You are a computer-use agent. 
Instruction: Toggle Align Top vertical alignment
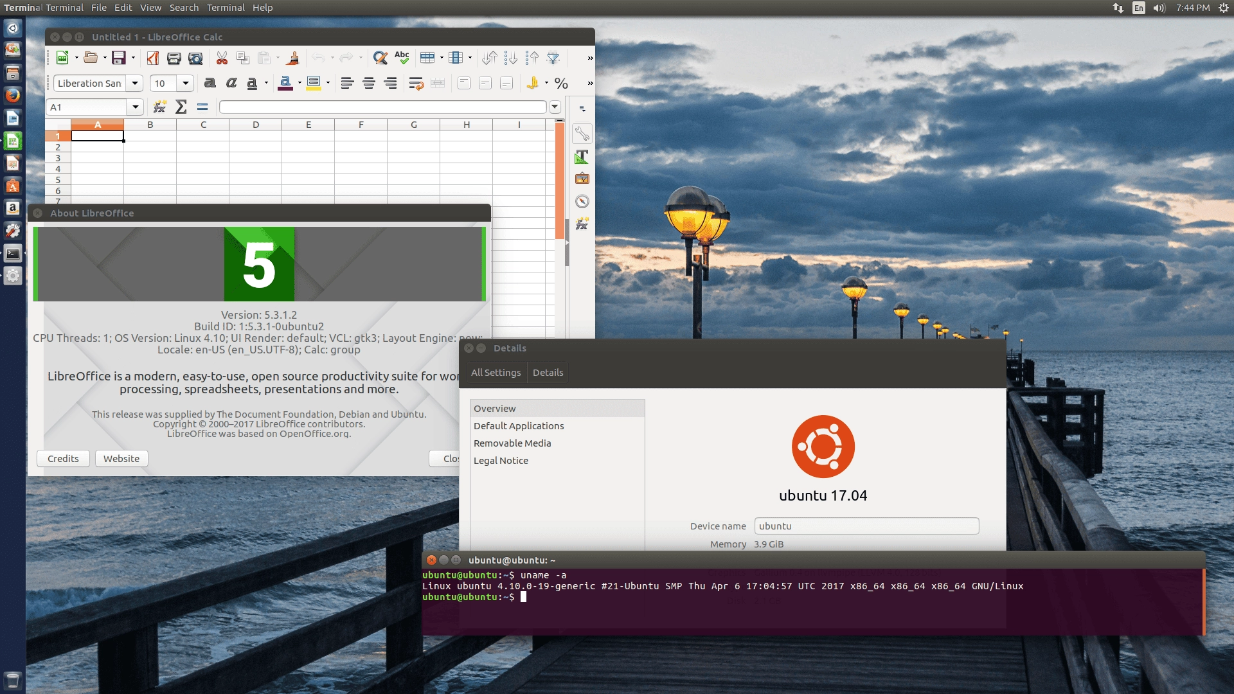[x=464, y=83]
